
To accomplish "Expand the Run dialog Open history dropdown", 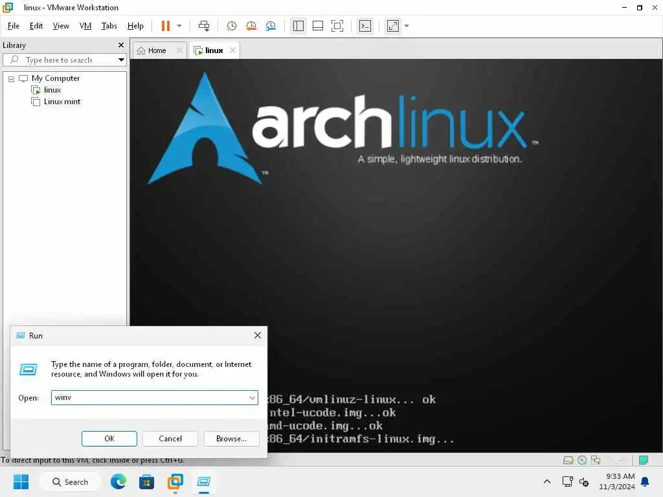I will 252,398.
